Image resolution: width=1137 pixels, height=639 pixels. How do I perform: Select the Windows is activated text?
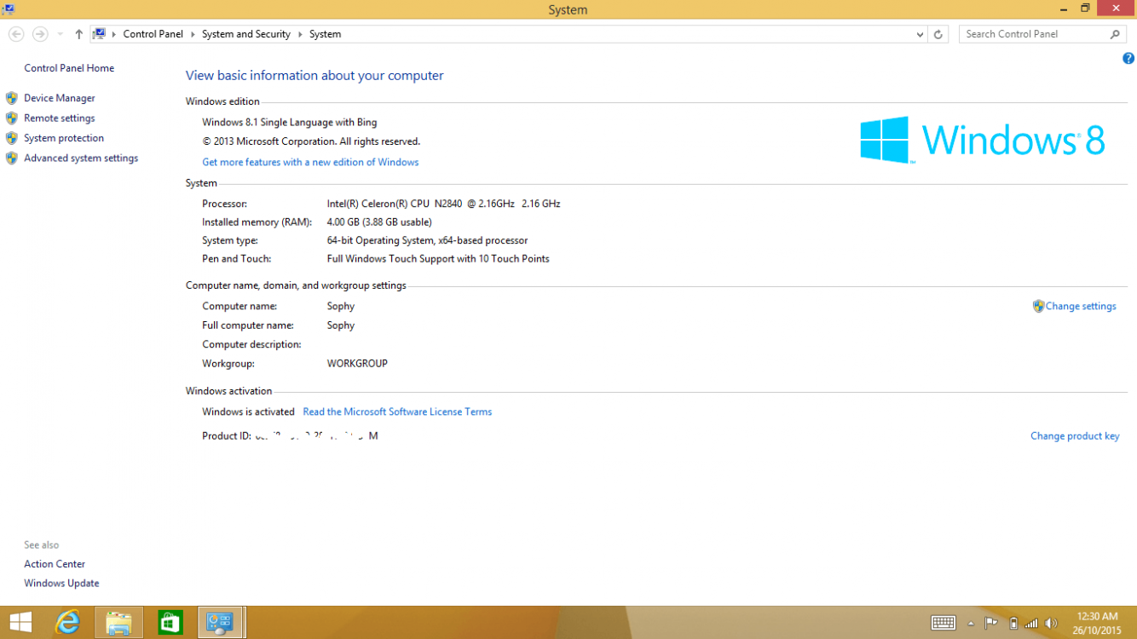[x=248, y=412]
